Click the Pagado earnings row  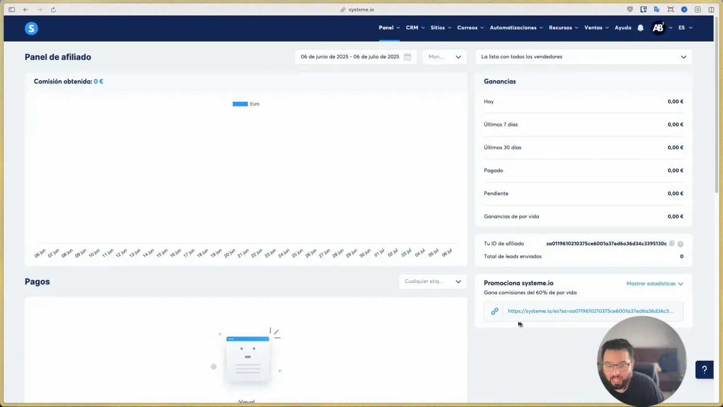[x=583, y=170]
